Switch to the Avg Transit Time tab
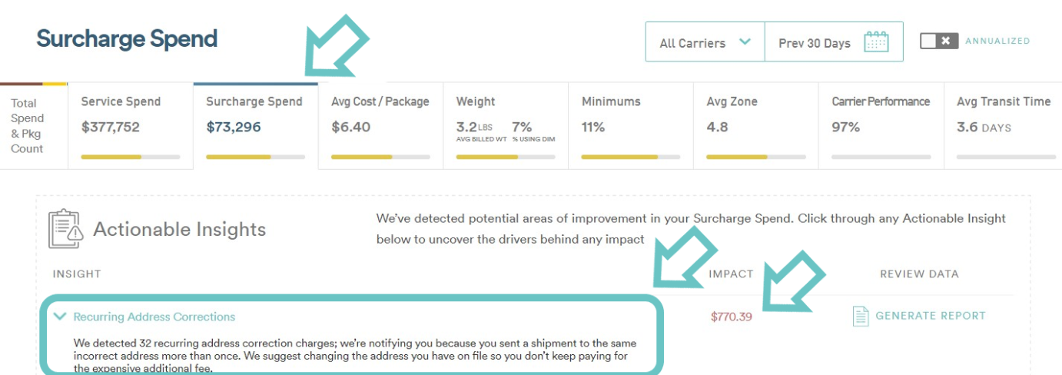1062x375 pixels. [x=1003, y=126]
